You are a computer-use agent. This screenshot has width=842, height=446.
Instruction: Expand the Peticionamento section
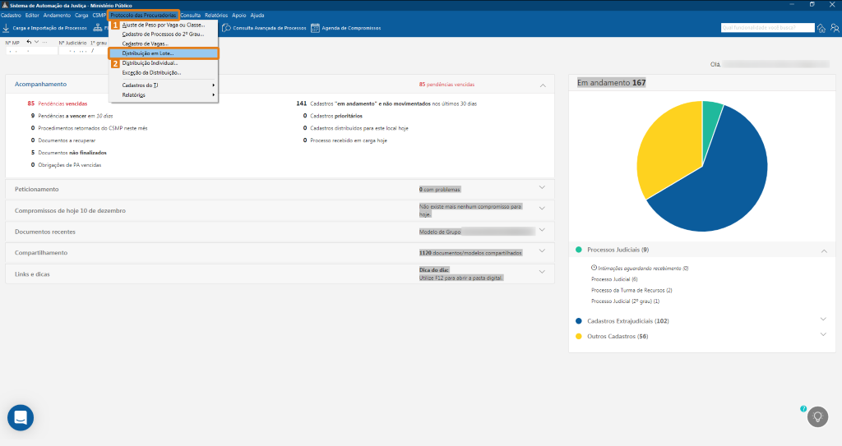[x=542, y=188]
